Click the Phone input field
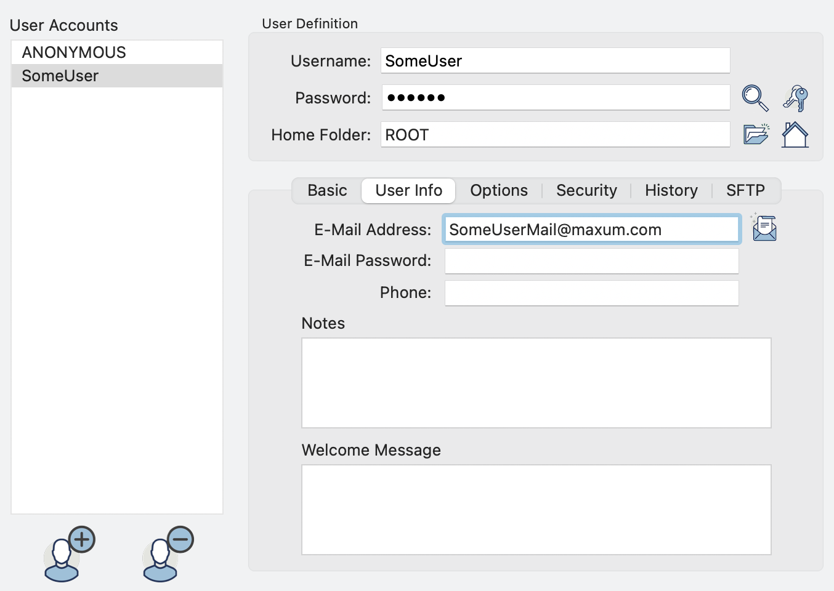Image resolution: width=834 pixels, height=591 pixels. tap(591, 293)
